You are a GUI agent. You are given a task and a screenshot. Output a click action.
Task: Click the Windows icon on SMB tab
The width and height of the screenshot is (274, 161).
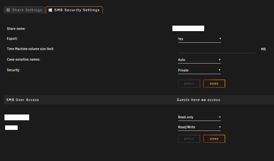point(50,10)
